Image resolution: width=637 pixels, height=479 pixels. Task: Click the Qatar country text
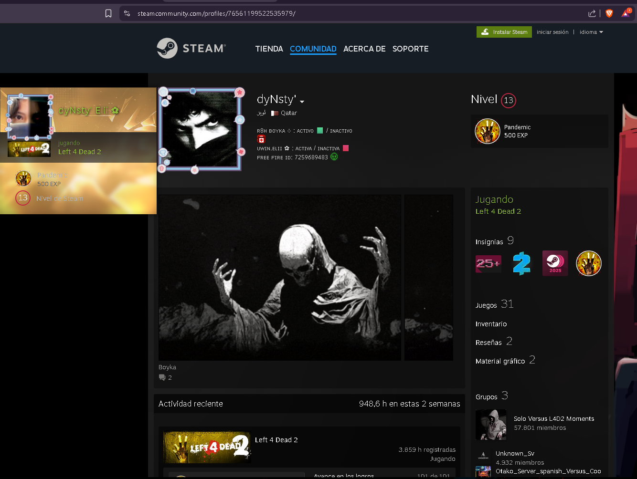(x=289, y=113)
